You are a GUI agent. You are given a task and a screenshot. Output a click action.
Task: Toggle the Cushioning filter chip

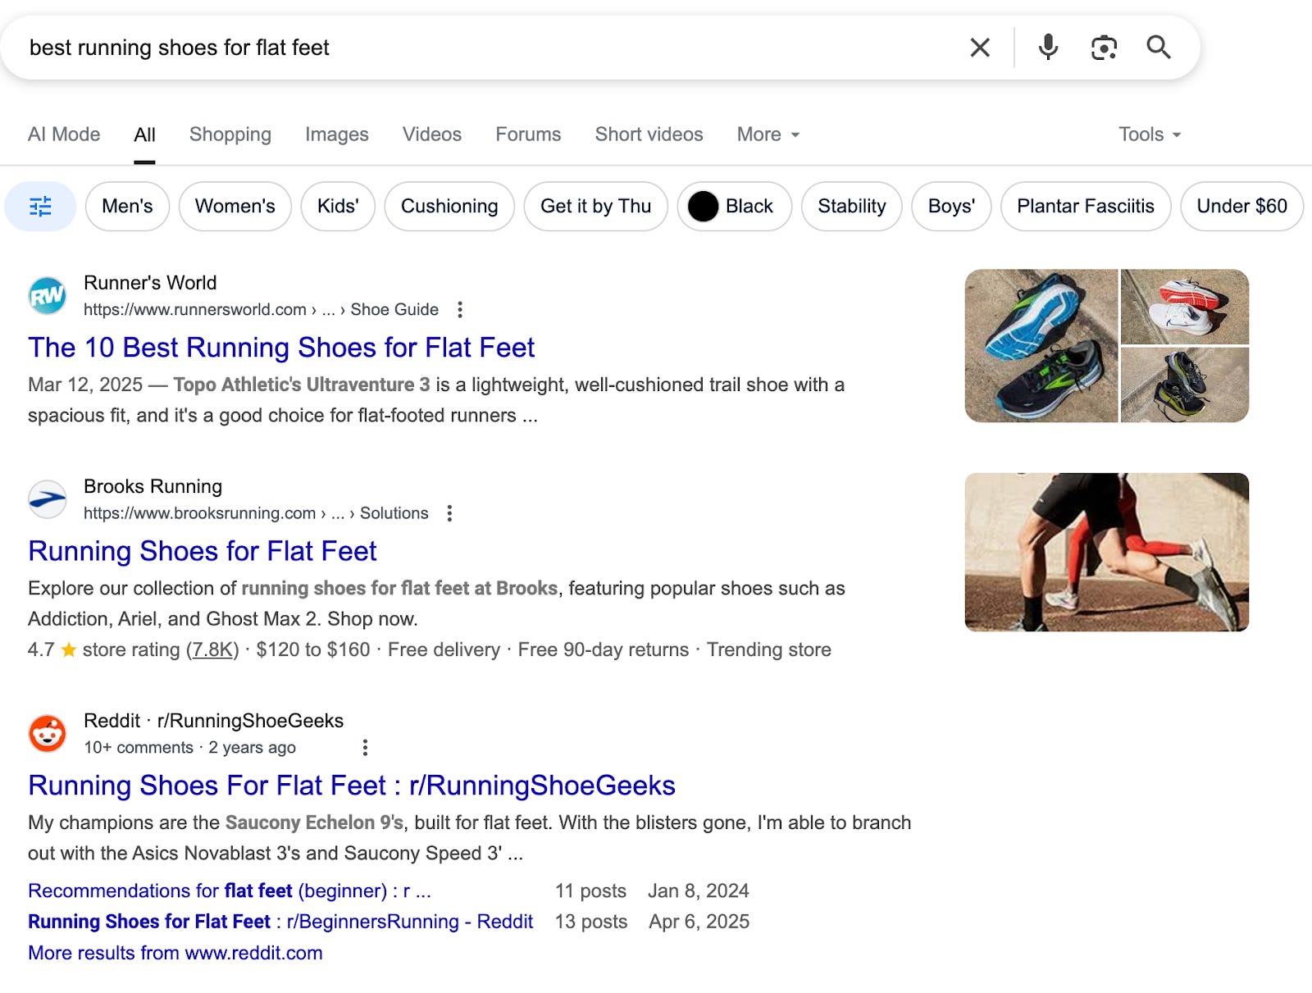tap(449, 206)
